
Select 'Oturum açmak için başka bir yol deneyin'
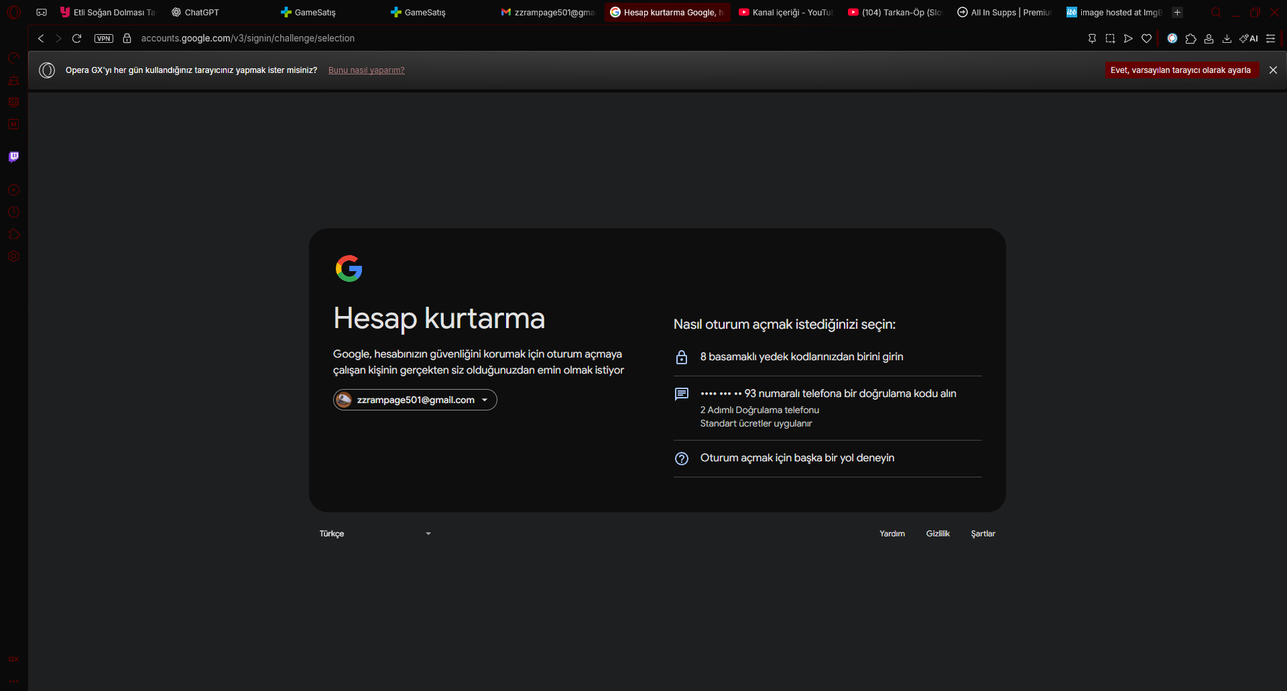coord(828,458)
